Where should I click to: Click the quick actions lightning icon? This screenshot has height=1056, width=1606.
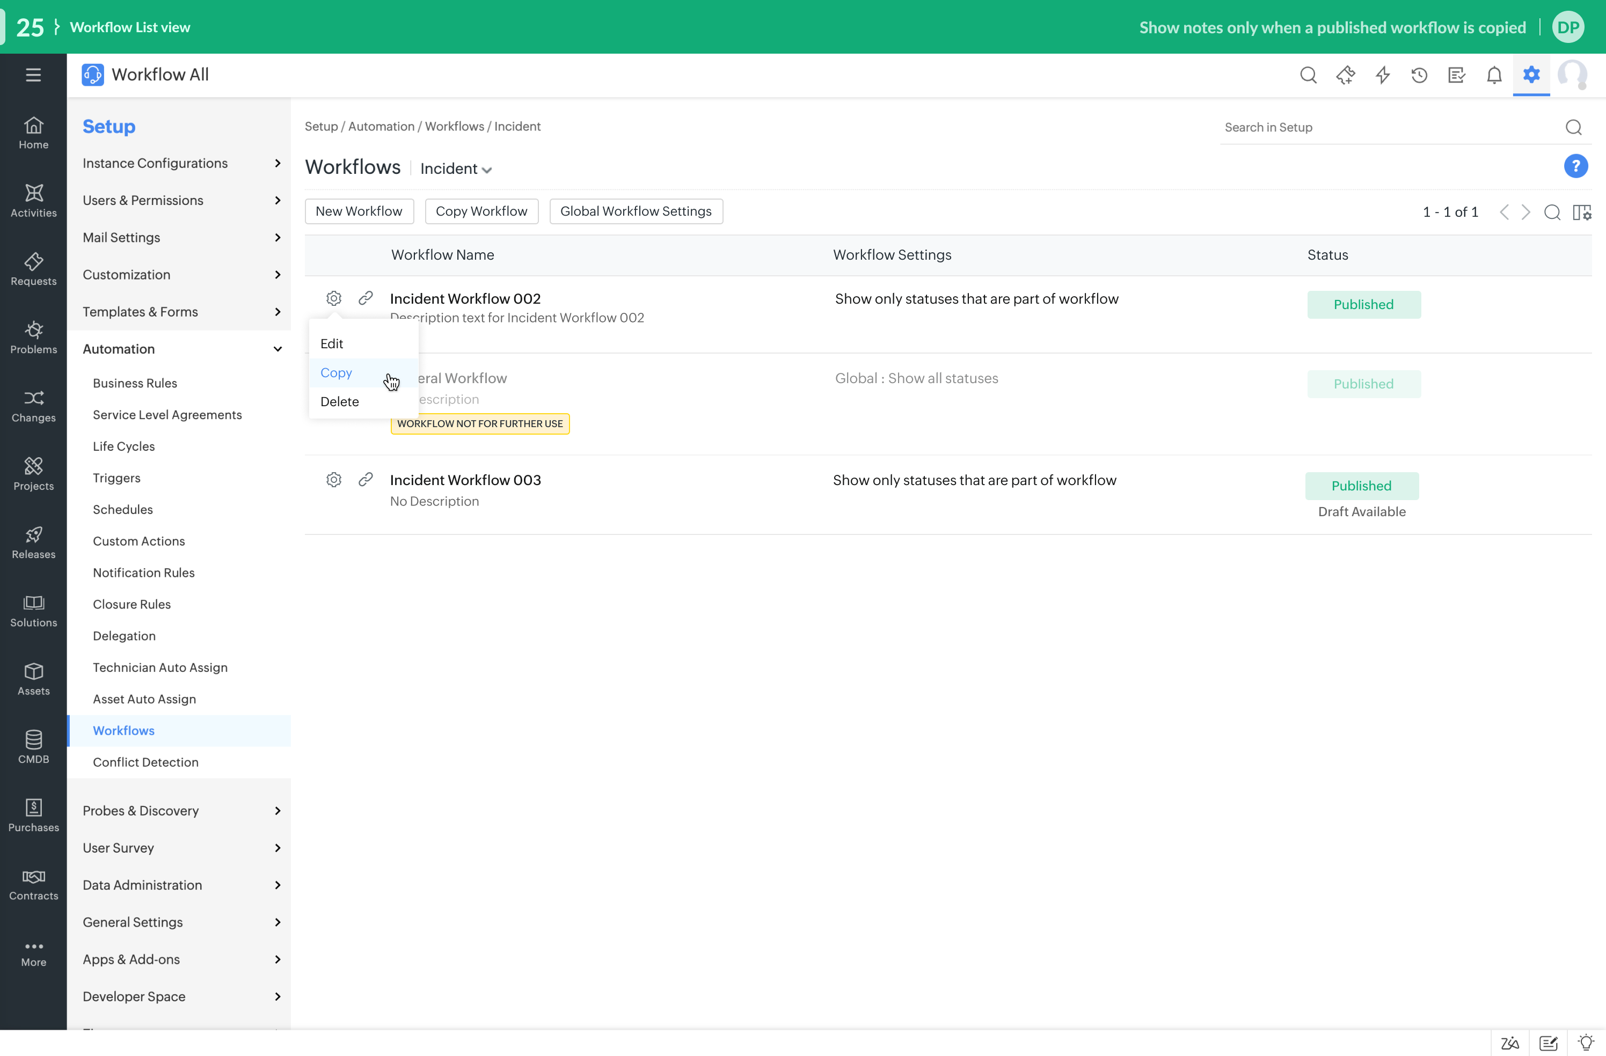click(1382, 75)
